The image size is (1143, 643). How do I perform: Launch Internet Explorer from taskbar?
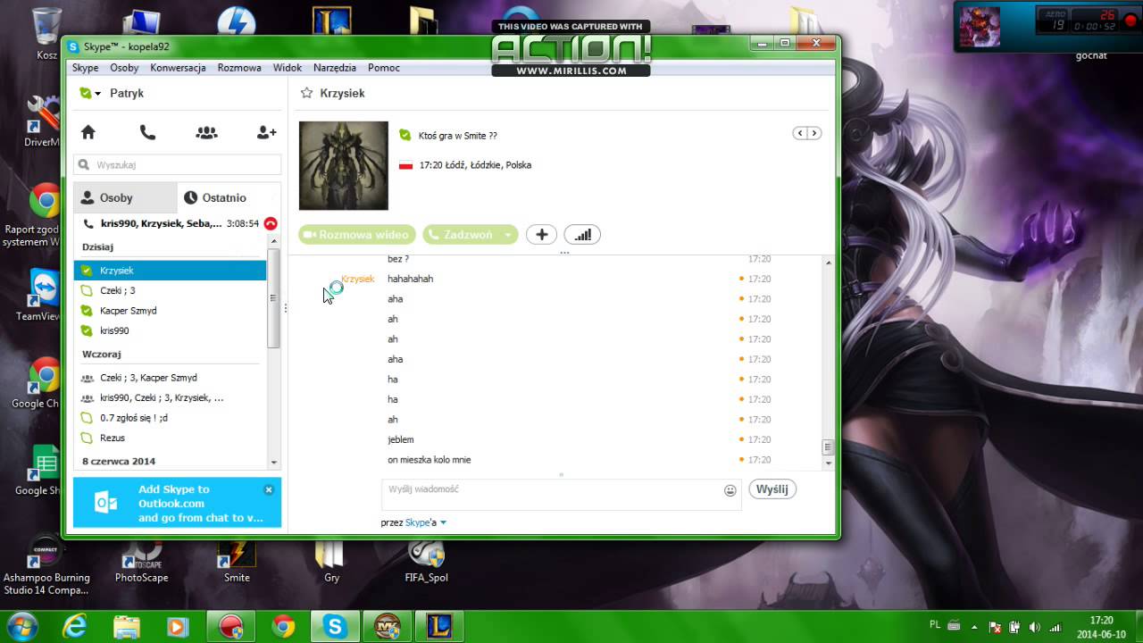[74, 627]
